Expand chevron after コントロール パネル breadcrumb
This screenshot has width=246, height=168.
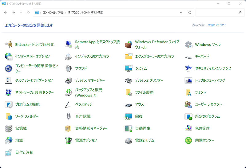coord(65,13)
